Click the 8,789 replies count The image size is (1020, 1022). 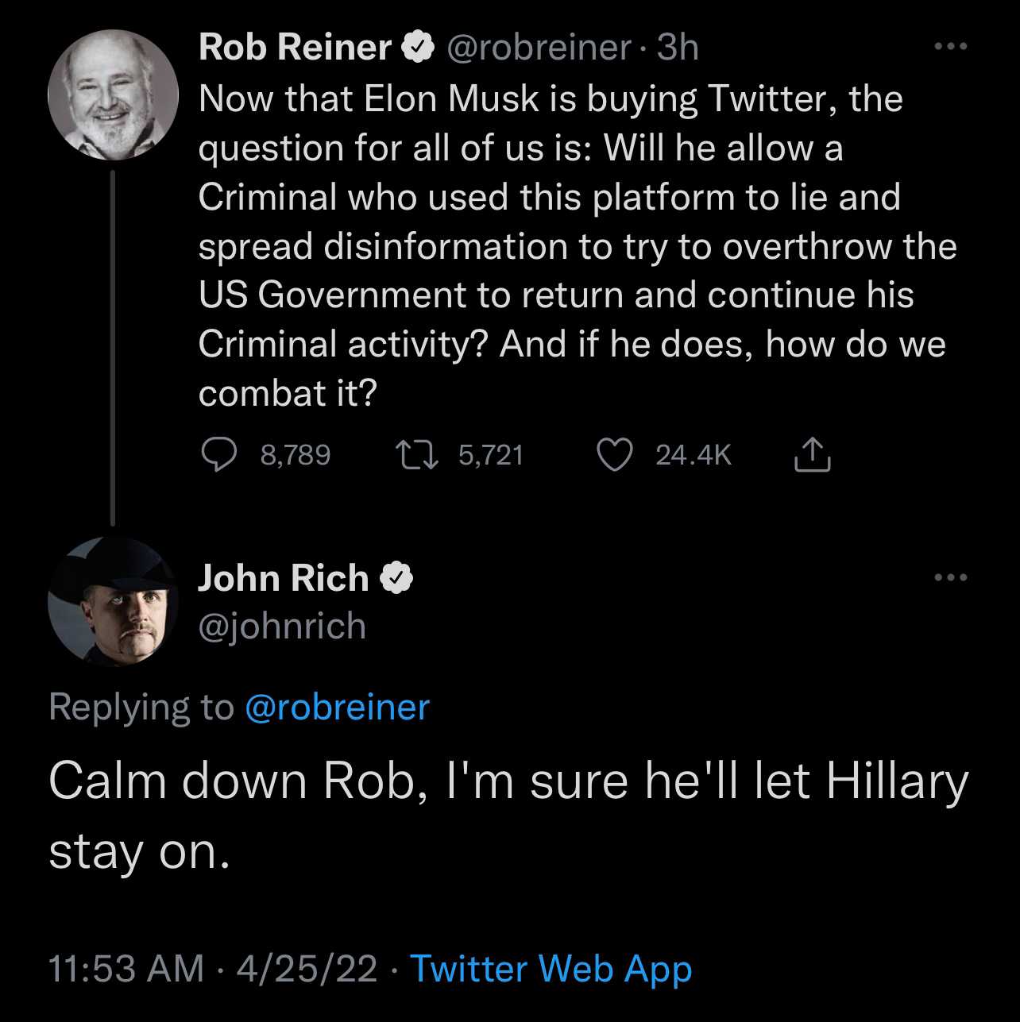click(x=296, y=455)
